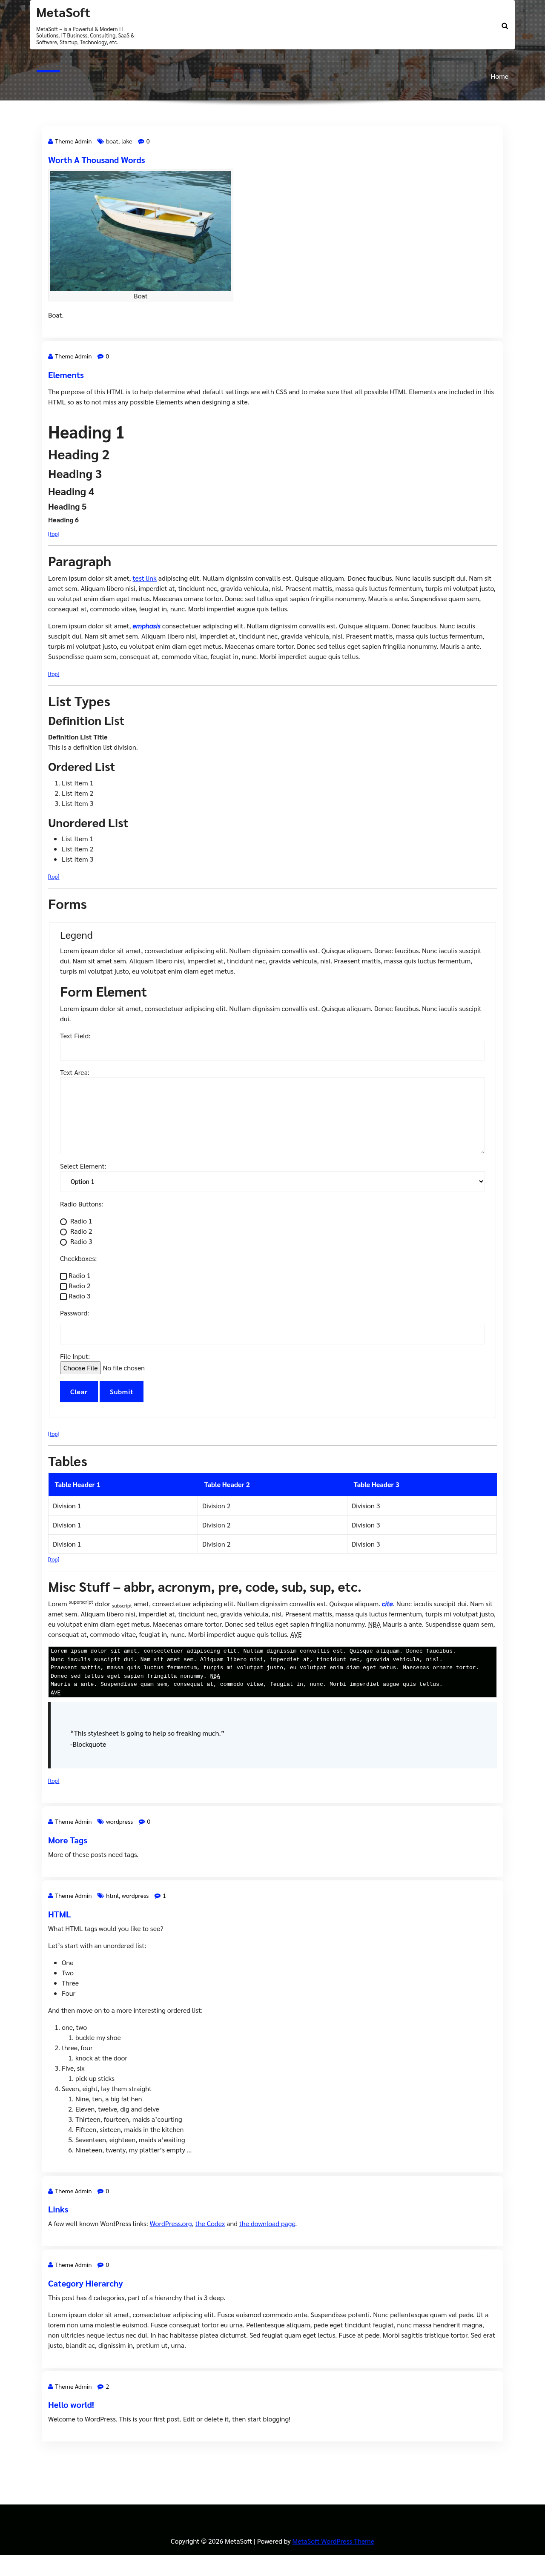Click the comment bubble icon above Elements title

tap(100, 357)
